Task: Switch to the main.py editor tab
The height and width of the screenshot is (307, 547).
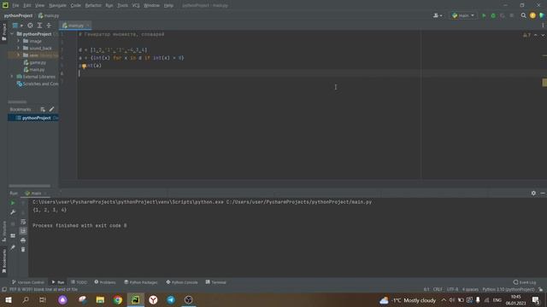Action: pos(75,26)
